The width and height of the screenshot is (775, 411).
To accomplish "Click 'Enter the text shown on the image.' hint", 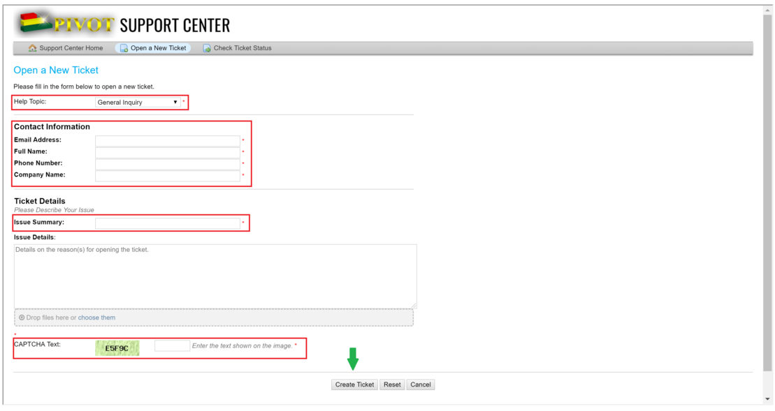I will pyautogui.click(x=242, y=346).
